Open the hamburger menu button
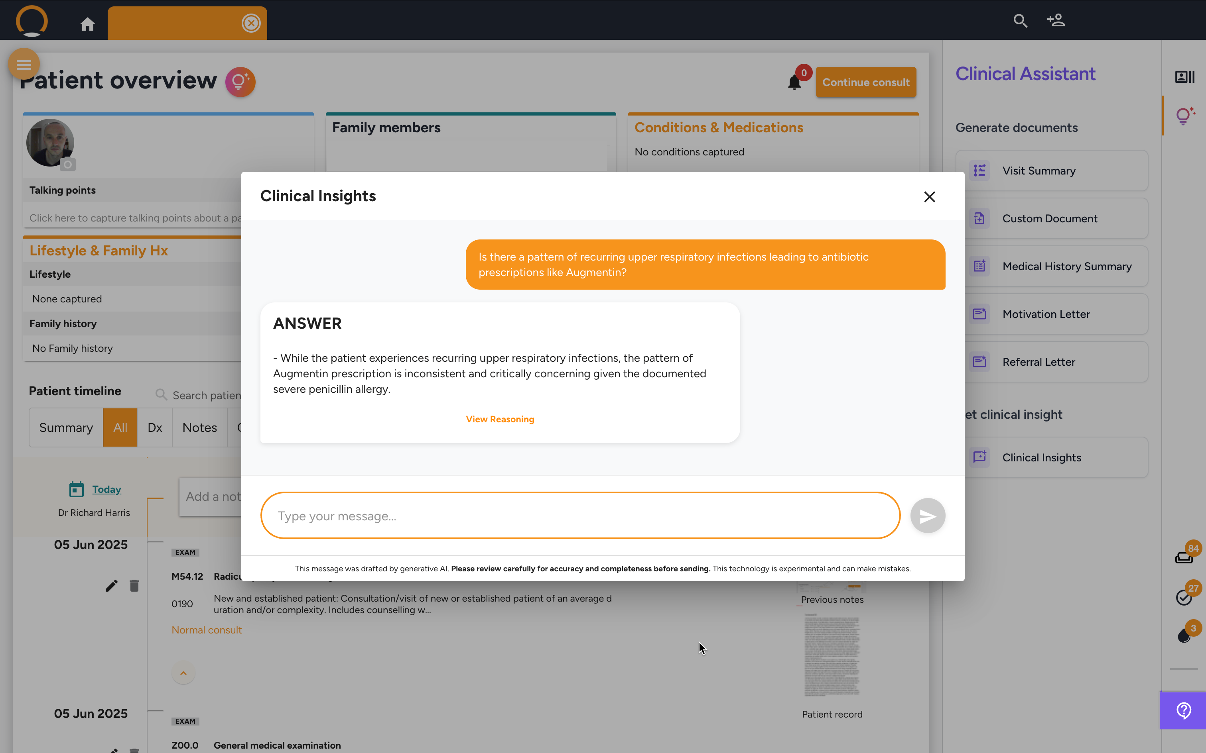 24,64
